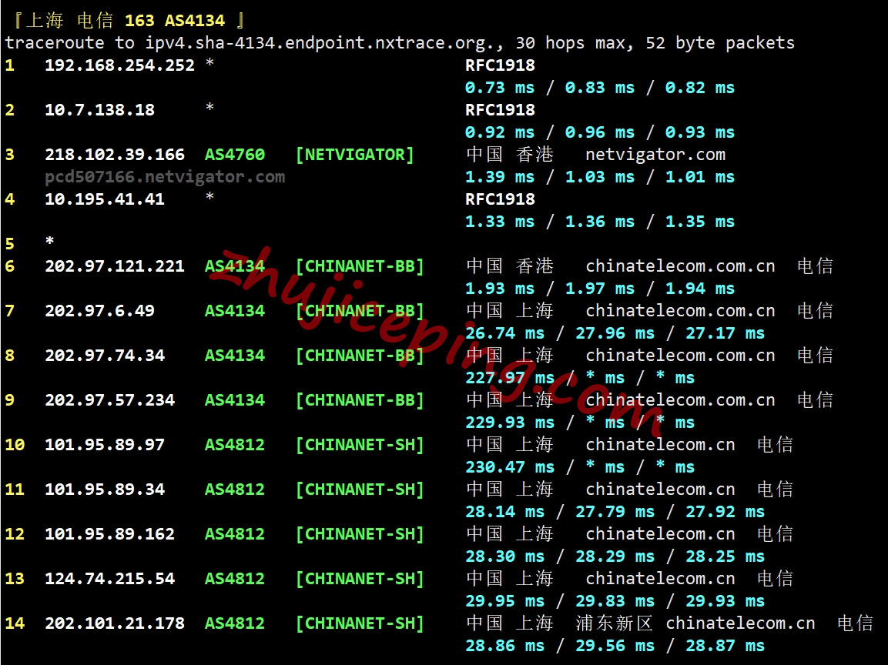Click the latency value 1.39 ms
Image resolution: width=888 pixels, height=665 pixels.
500,177
